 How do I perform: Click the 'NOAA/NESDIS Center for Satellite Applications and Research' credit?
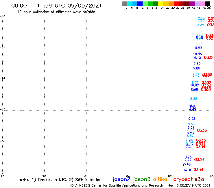[x=116, y=185]
